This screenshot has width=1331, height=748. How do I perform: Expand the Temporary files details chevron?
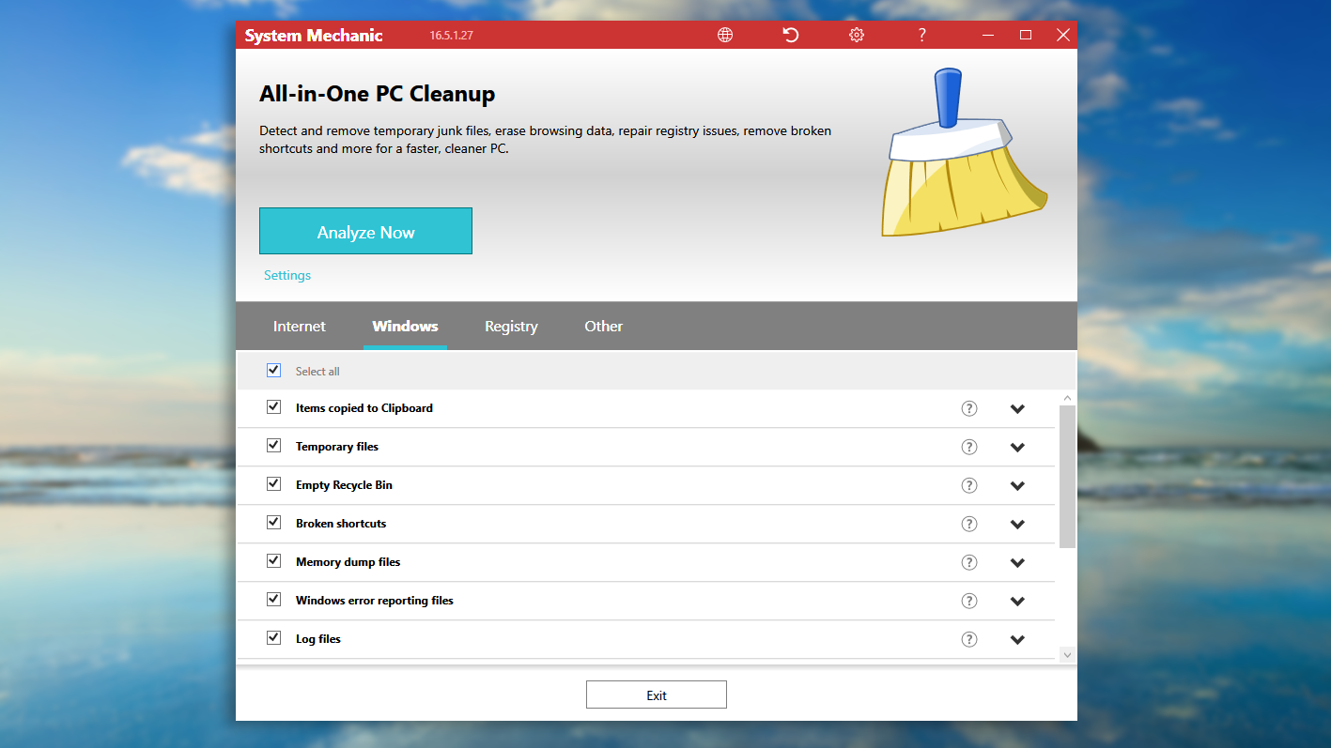pos(1017,448)
